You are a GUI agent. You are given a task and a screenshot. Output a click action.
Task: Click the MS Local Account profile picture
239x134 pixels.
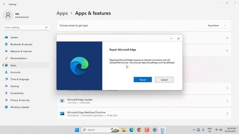(x=8, y=15)
